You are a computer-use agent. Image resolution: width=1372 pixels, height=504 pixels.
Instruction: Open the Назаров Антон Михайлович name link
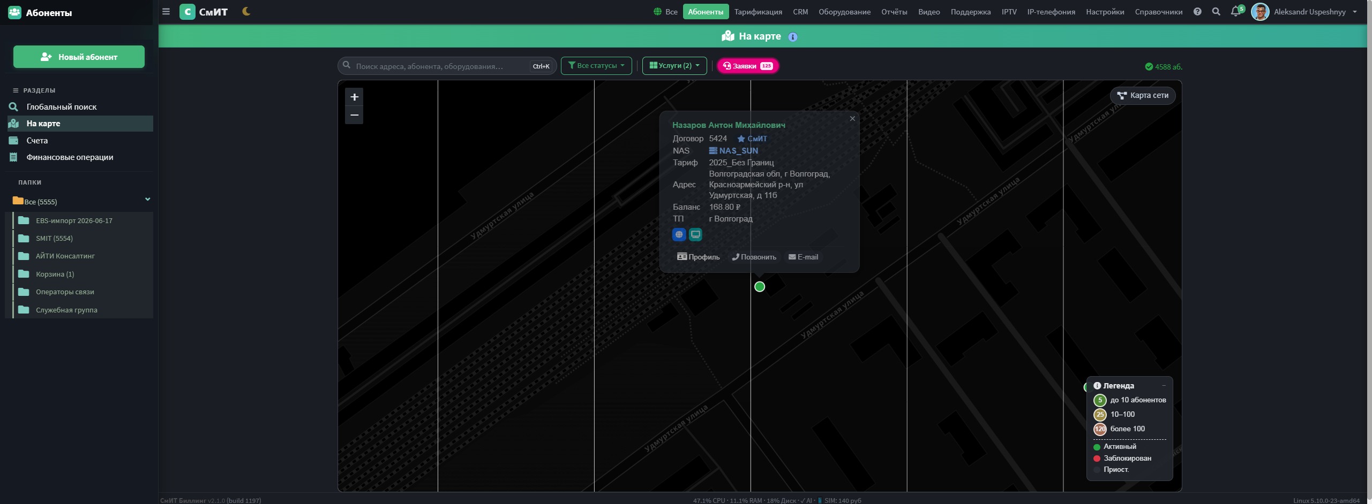[x=729, y=125]
